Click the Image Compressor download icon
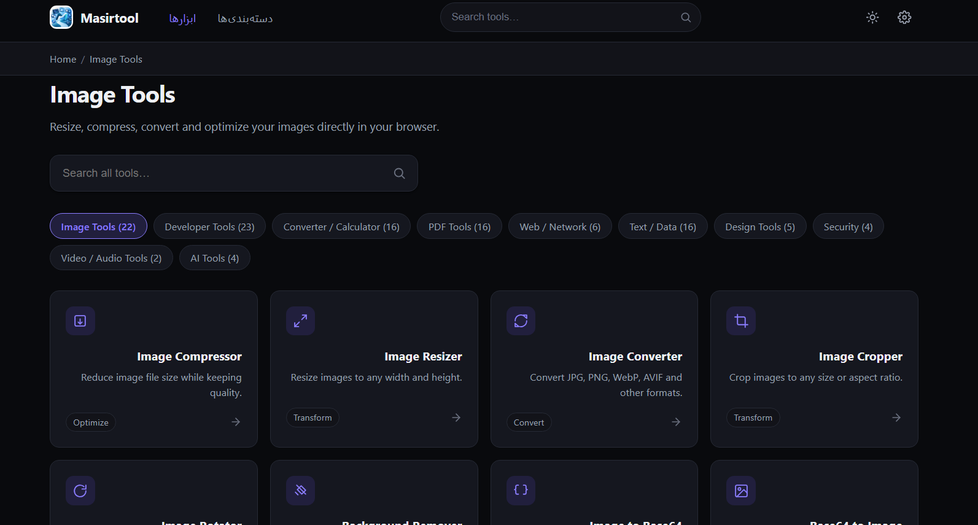 coord(80,321)
